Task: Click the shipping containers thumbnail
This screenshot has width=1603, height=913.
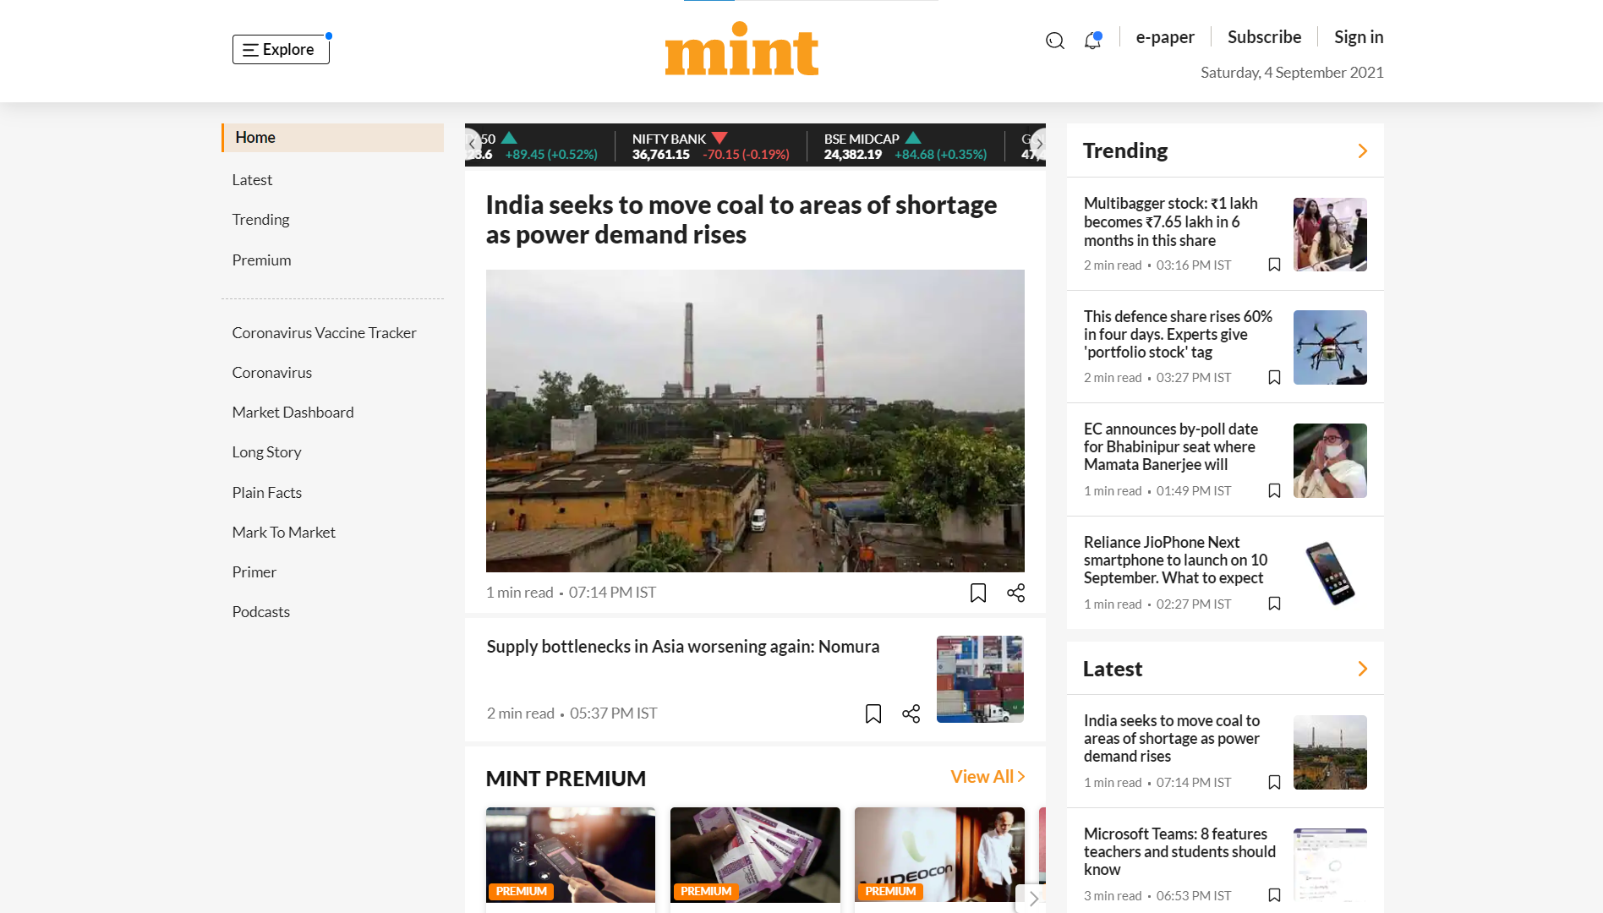Action: 980,679
